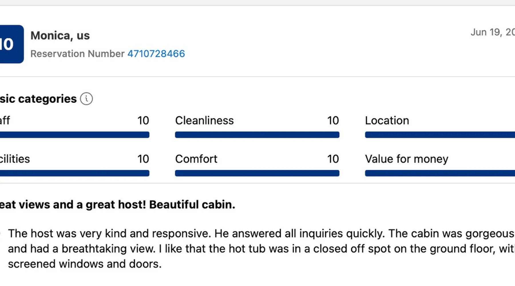The image size is (515, 286).
Task: Click the Cleanliness category label
Action: coord(204,121)
